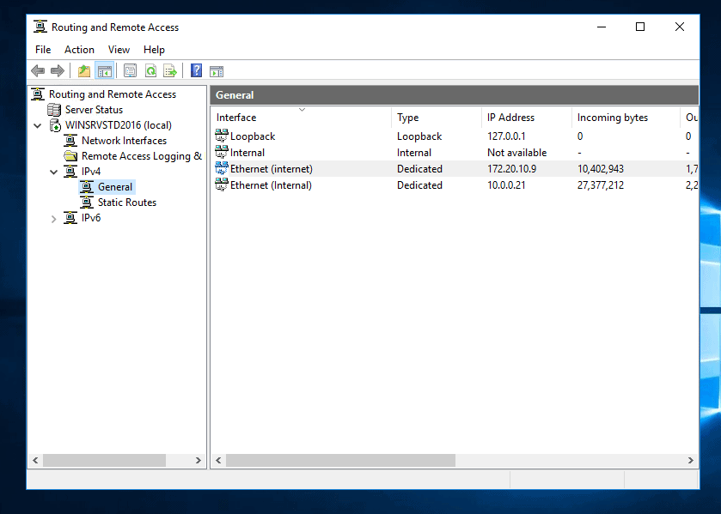This screenshot has width=721, height=514.
Task: Select Server Status in the tree
Action: pyautogui.click(x=94, y=110)
